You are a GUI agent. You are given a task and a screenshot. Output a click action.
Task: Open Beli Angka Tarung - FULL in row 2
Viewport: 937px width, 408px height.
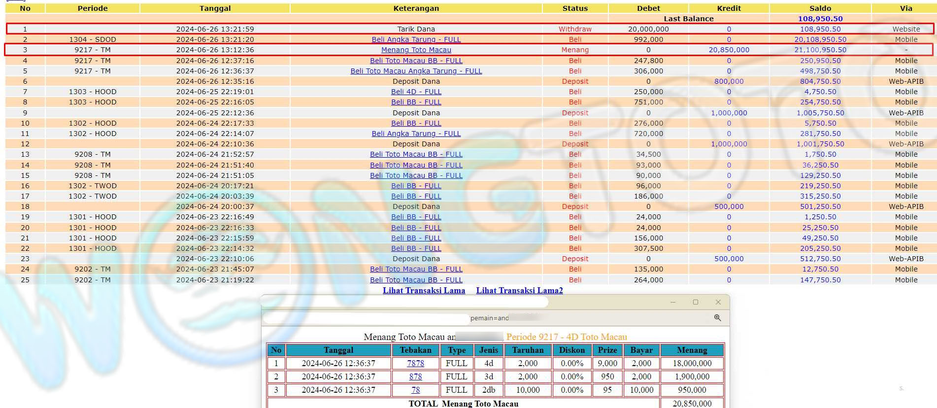point(416,39)
